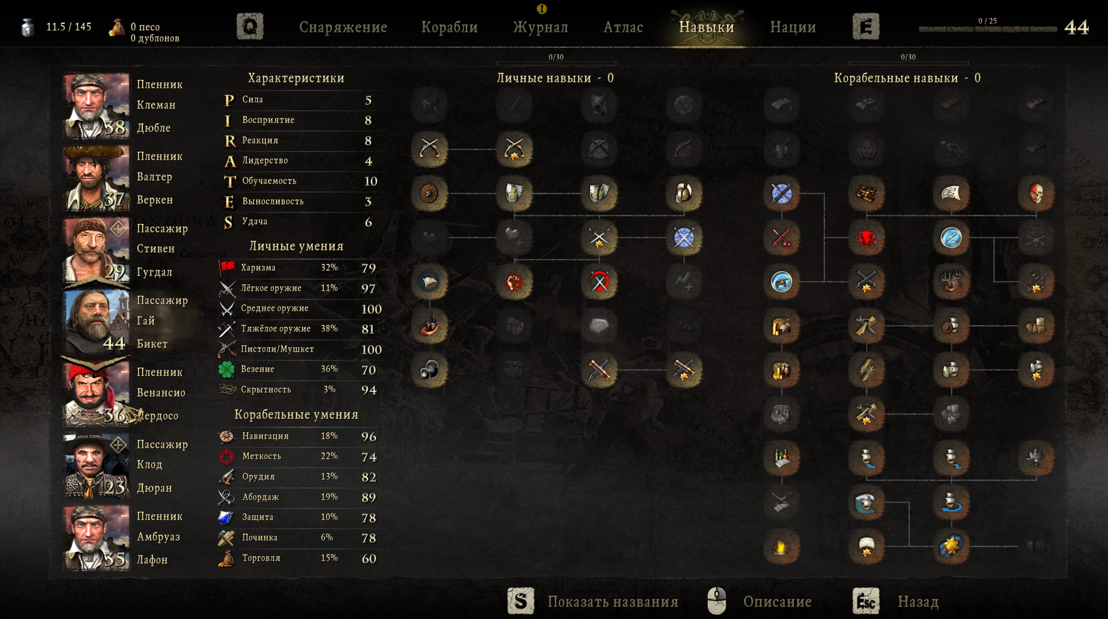This screenshot has height=619, width=1108.
Task: Click the rowboat personal skill icon
Action: 429,326
